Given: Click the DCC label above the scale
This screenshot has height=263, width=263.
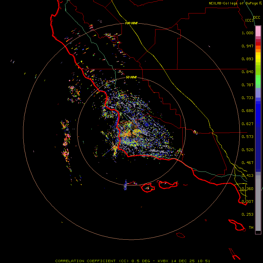Looking at the screenshot, I should pyautogui.click(x=257, y=18).
